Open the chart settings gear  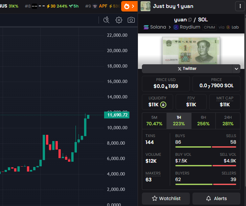coord(119,20)
